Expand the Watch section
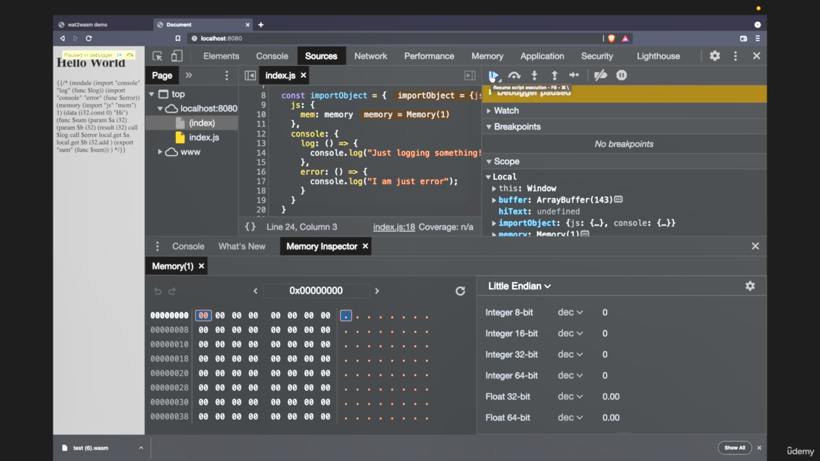Screen dimensions: 820x461 (506, 111)
